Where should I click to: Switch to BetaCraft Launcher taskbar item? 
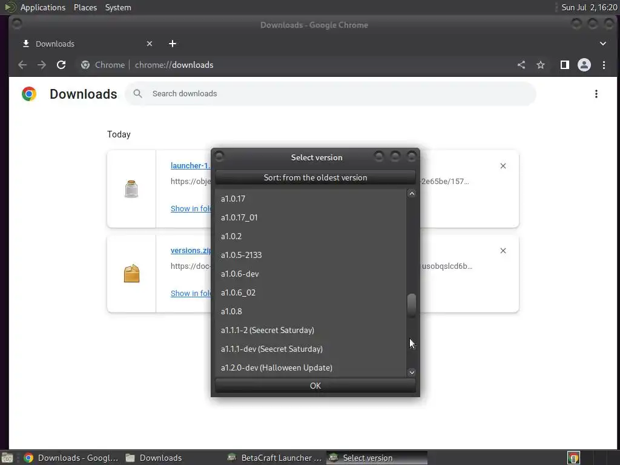click(275, 458)
